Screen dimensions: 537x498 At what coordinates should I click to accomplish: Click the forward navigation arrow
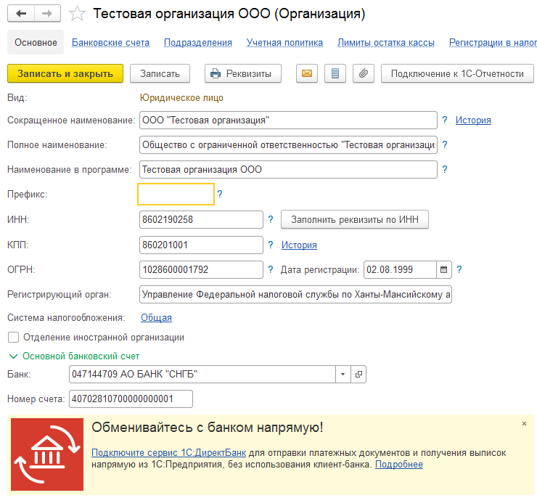(47, 14)
